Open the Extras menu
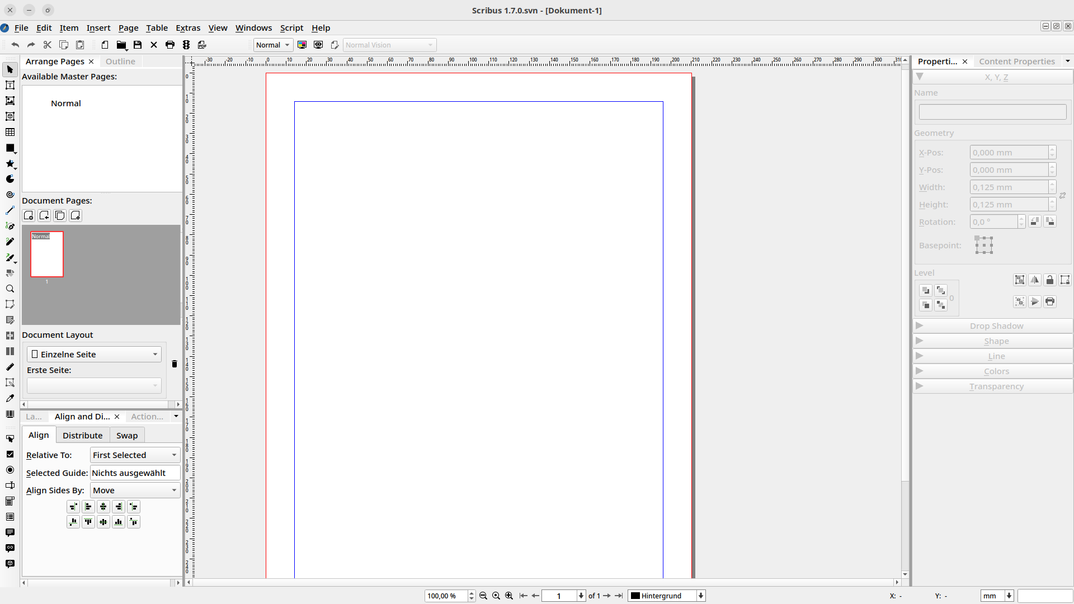The height and width of the screenshot is (604, 1074). 187,28
